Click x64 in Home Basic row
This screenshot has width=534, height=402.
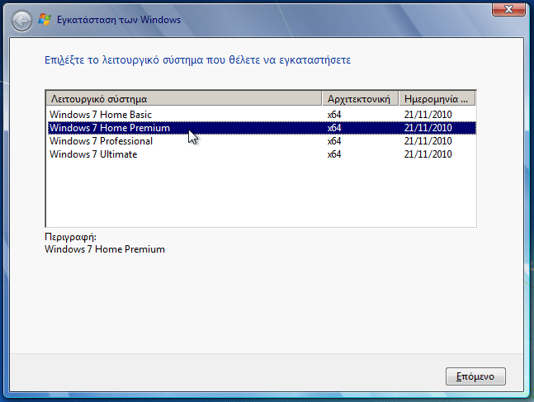[x=334, y=115]
